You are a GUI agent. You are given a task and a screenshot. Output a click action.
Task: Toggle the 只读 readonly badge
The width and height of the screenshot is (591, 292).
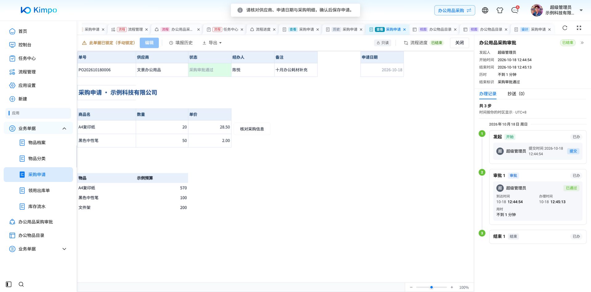(383, 43)
